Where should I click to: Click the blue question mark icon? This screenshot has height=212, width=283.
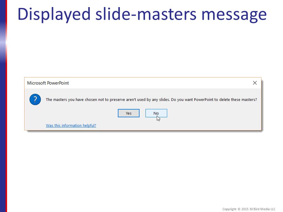35,99
